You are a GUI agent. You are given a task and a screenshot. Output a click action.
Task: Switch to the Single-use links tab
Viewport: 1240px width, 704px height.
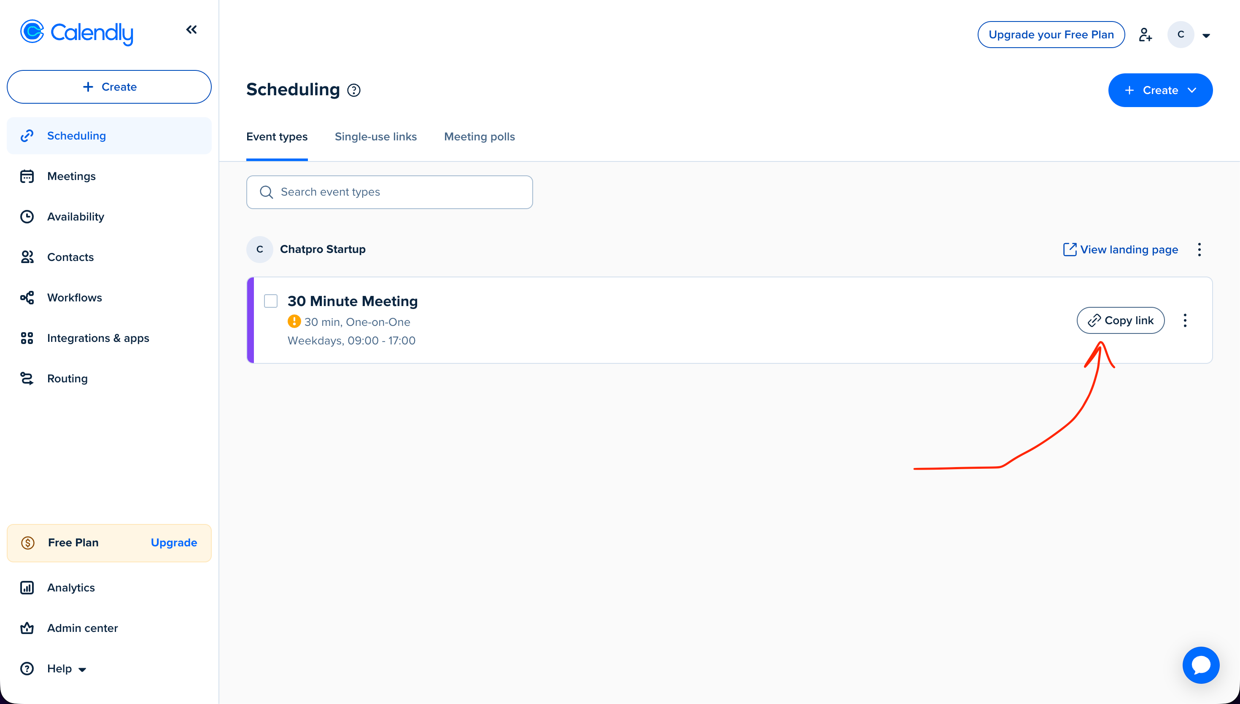pyautogui.click(x=375, y=137)
